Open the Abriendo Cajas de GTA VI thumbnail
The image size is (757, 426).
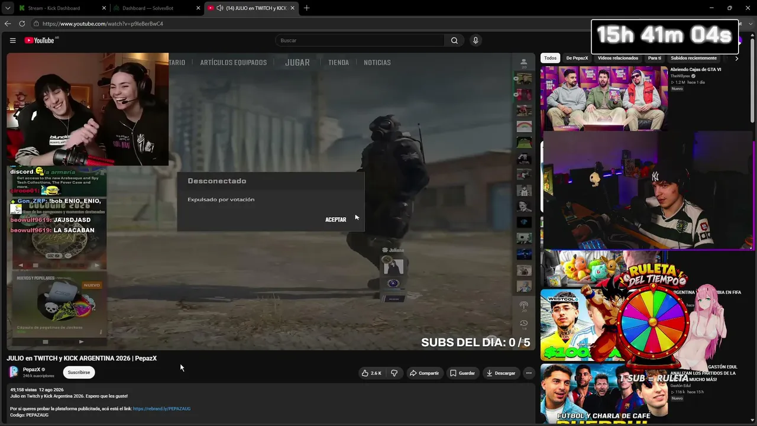click(604, 98)
